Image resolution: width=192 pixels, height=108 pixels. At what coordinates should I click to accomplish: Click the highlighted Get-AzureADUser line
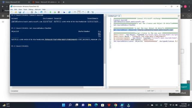tap(143, 30)
